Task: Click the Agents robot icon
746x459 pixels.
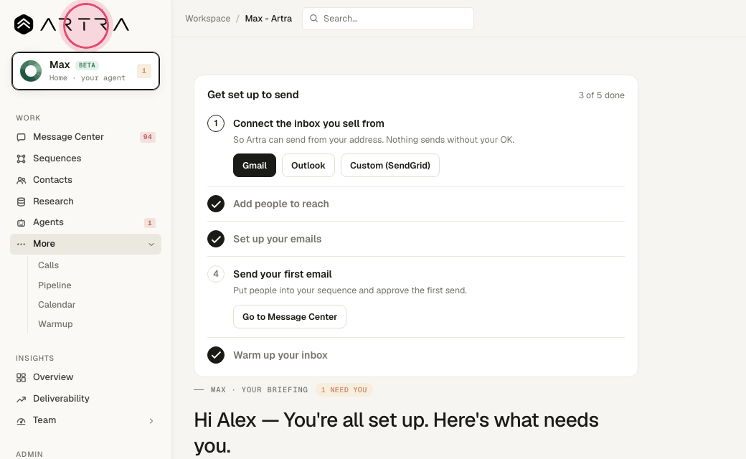Action: [21, 222]
